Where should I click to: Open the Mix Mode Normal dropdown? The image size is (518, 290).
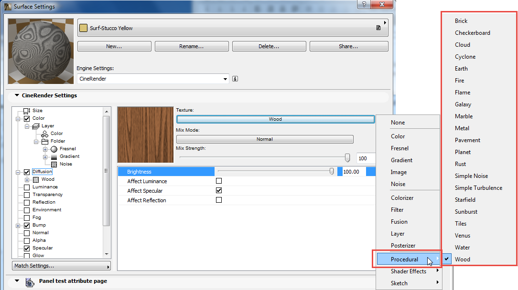265,139
